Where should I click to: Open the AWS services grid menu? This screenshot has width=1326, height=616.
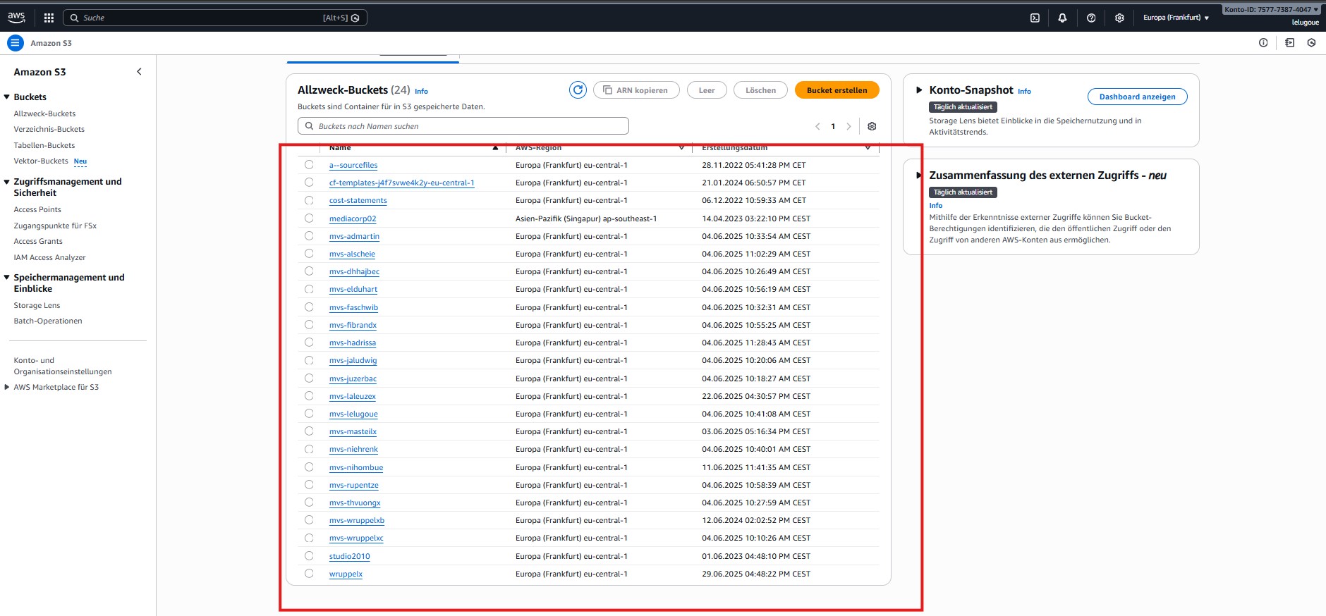click(x=49, y=18)
